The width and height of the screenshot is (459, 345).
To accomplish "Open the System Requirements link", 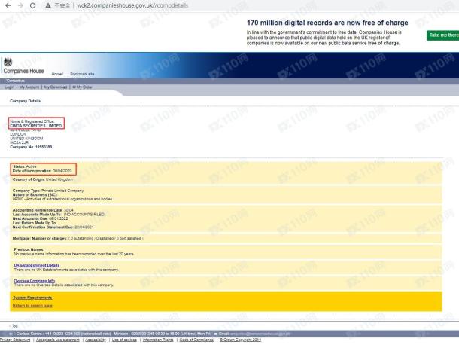I will pyautogui.click(x=32, y=298).
